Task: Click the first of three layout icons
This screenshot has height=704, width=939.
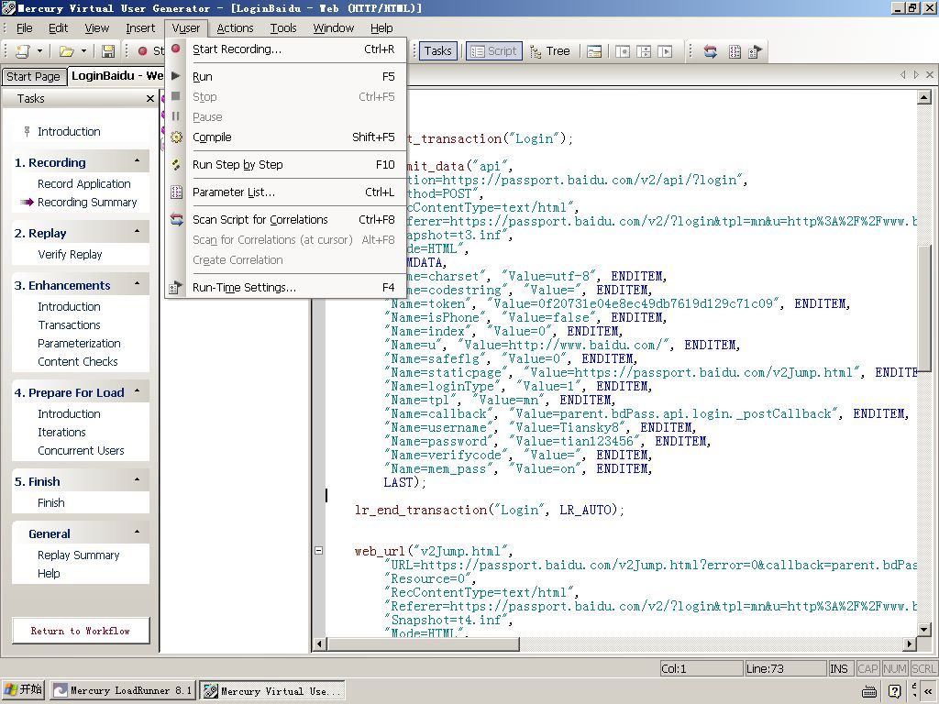Action: 623,52
